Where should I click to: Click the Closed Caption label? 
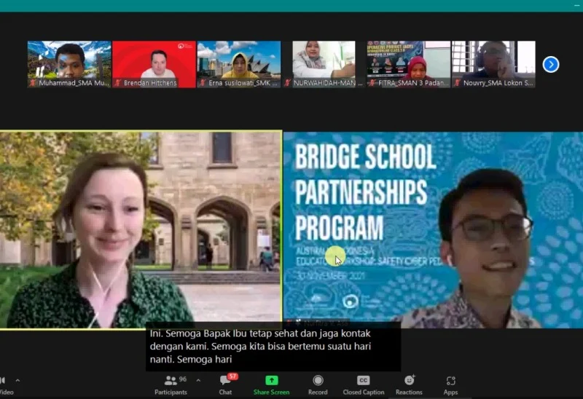[363, 392]
